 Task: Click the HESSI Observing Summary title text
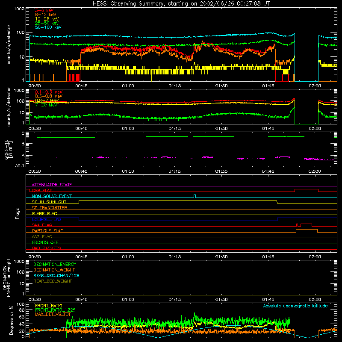(x=181, y=4)
